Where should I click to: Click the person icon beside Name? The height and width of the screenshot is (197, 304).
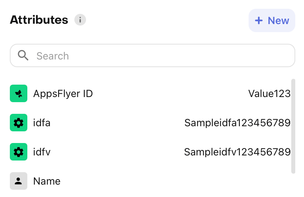pyautogui.click(x=19, y=181)
